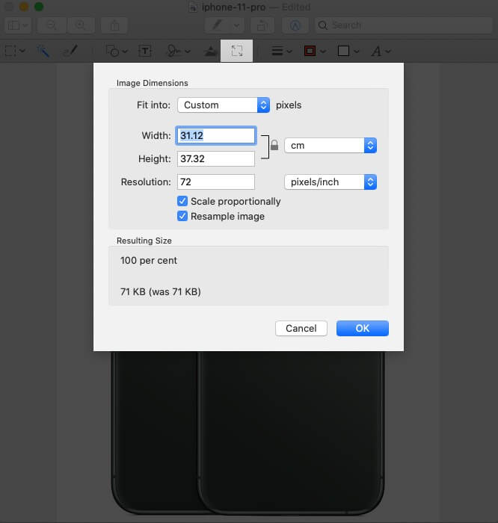
Task: Expand the Shapes dropdown arrow
Action: coord(125,51)
